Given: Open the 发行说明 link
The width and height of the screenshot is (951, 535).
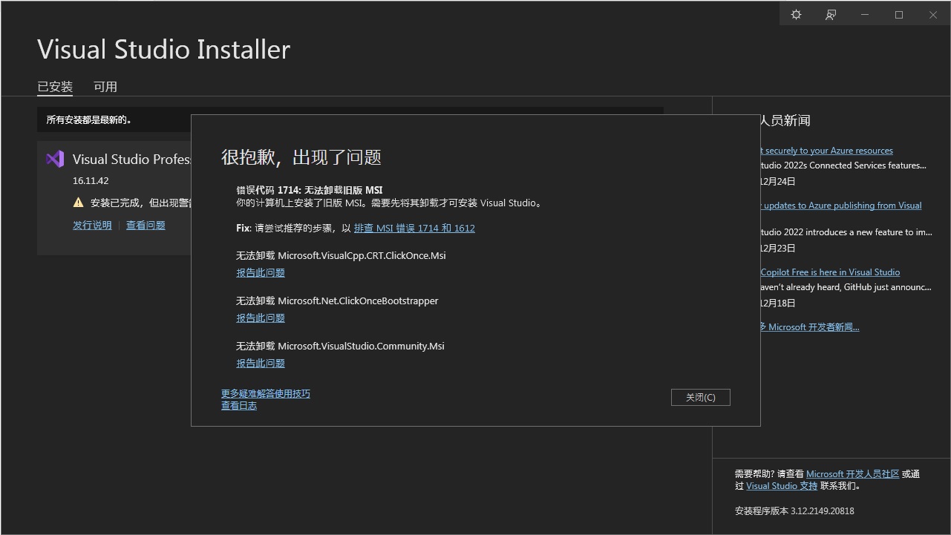Looking at the screenshot, I should 91,225.
